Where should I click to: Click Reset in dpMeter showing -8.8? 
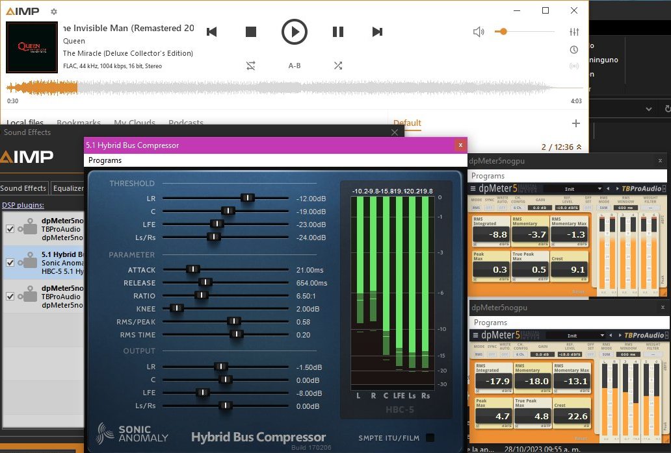pyautogui.click(x=578, y=292)
